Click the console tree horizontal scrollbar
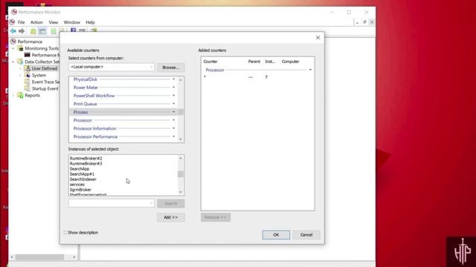This screenshot has height=267, width=476. point(39,257)
